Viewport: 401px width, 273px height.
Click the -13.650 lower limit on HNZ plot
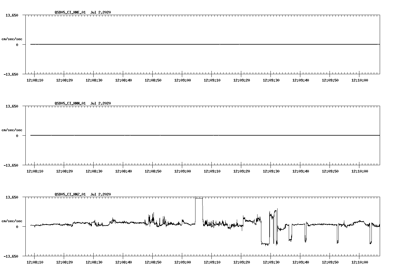point(11,256)
